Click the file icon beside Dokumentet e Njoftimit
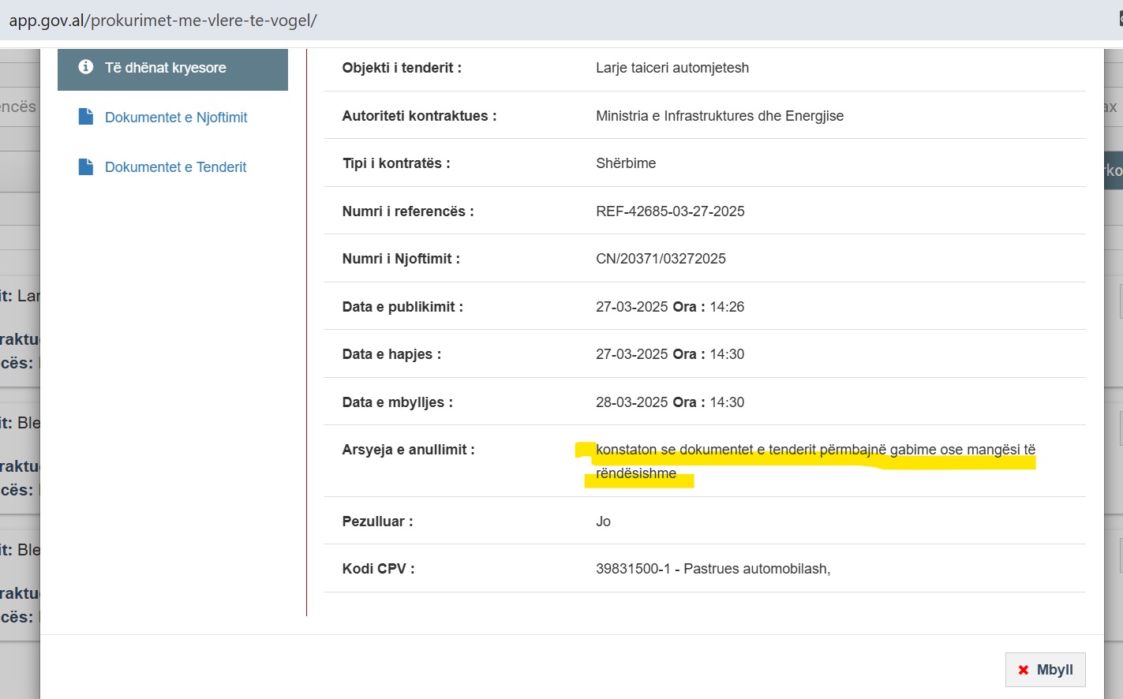Screen dimensions: 1123x699 [x=86, y=117]
